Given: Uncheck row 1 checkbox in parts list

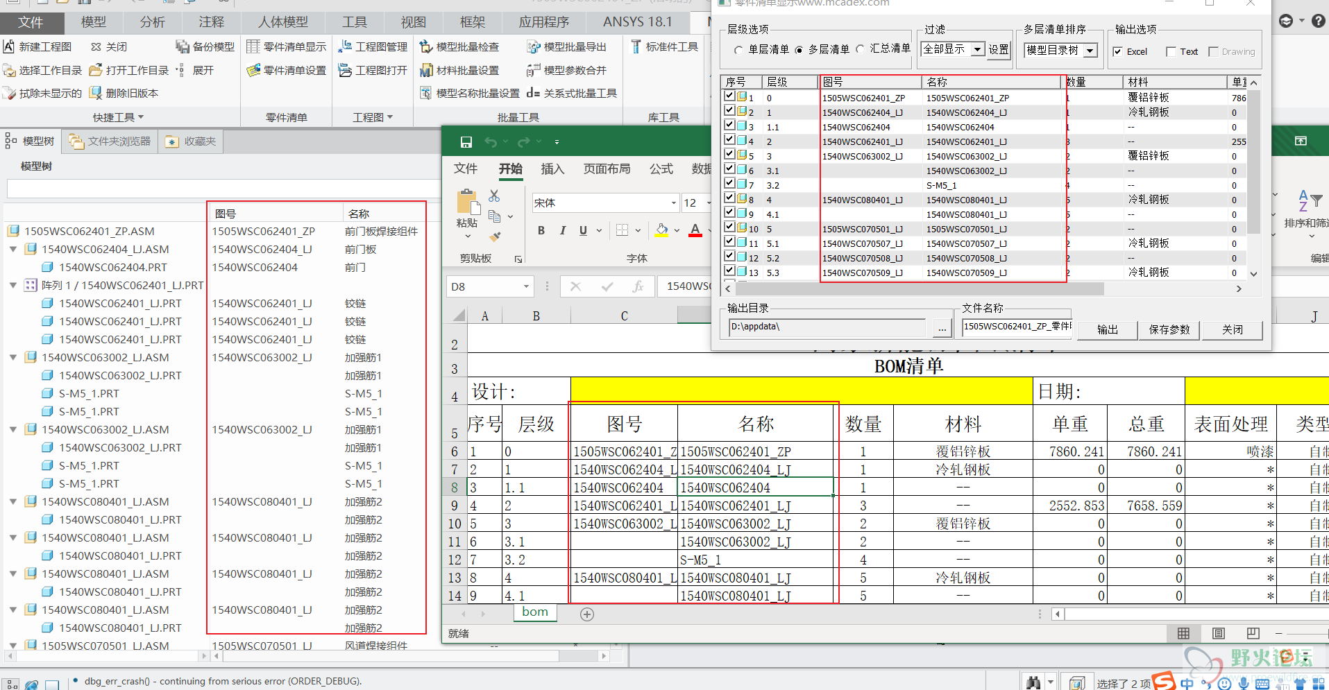Looking at the screenshot, I should pyautogui.click(x=729, y=96).
